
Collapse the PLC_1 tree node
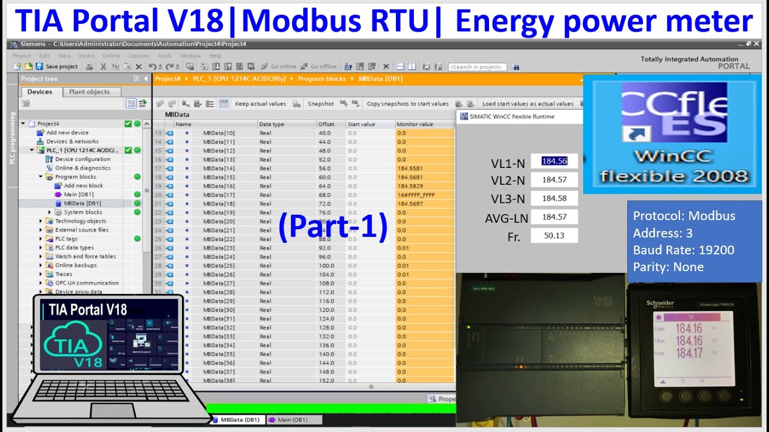click(32, 150)
